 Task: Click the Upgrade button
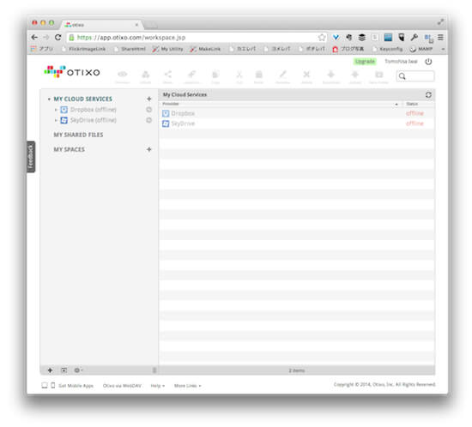[x=365, y=62]
